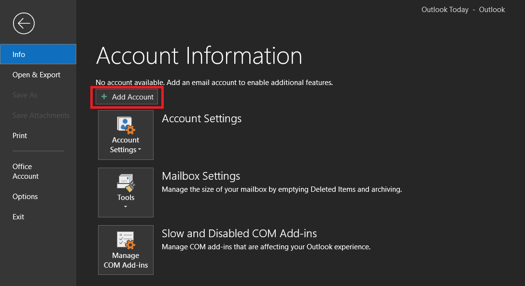Click the disabled Save Attachments item
The height and width of the screenshot is (286, 525).
pyautogui.click(x=41, y=115)
